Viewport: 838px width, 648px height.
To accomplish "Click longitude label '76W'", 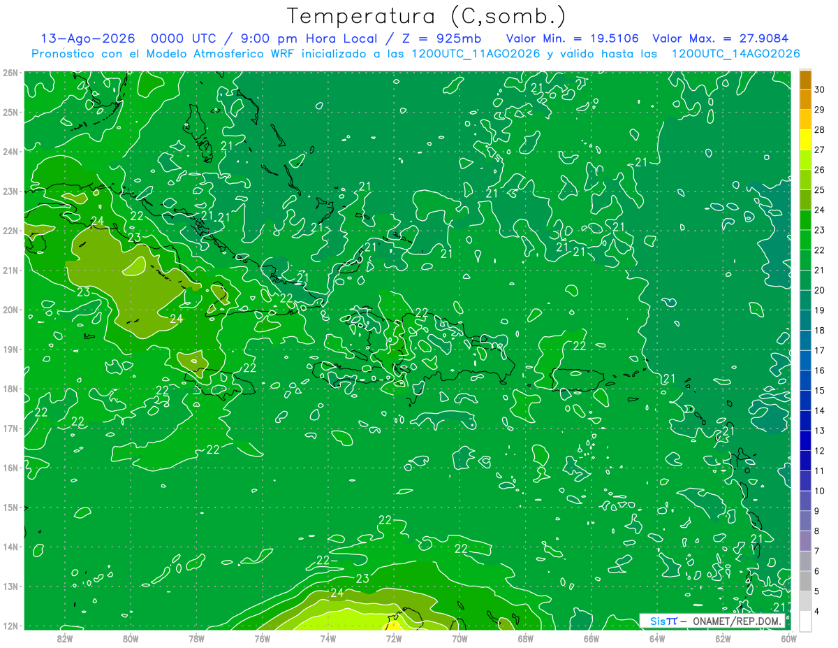I will [262, 638].
